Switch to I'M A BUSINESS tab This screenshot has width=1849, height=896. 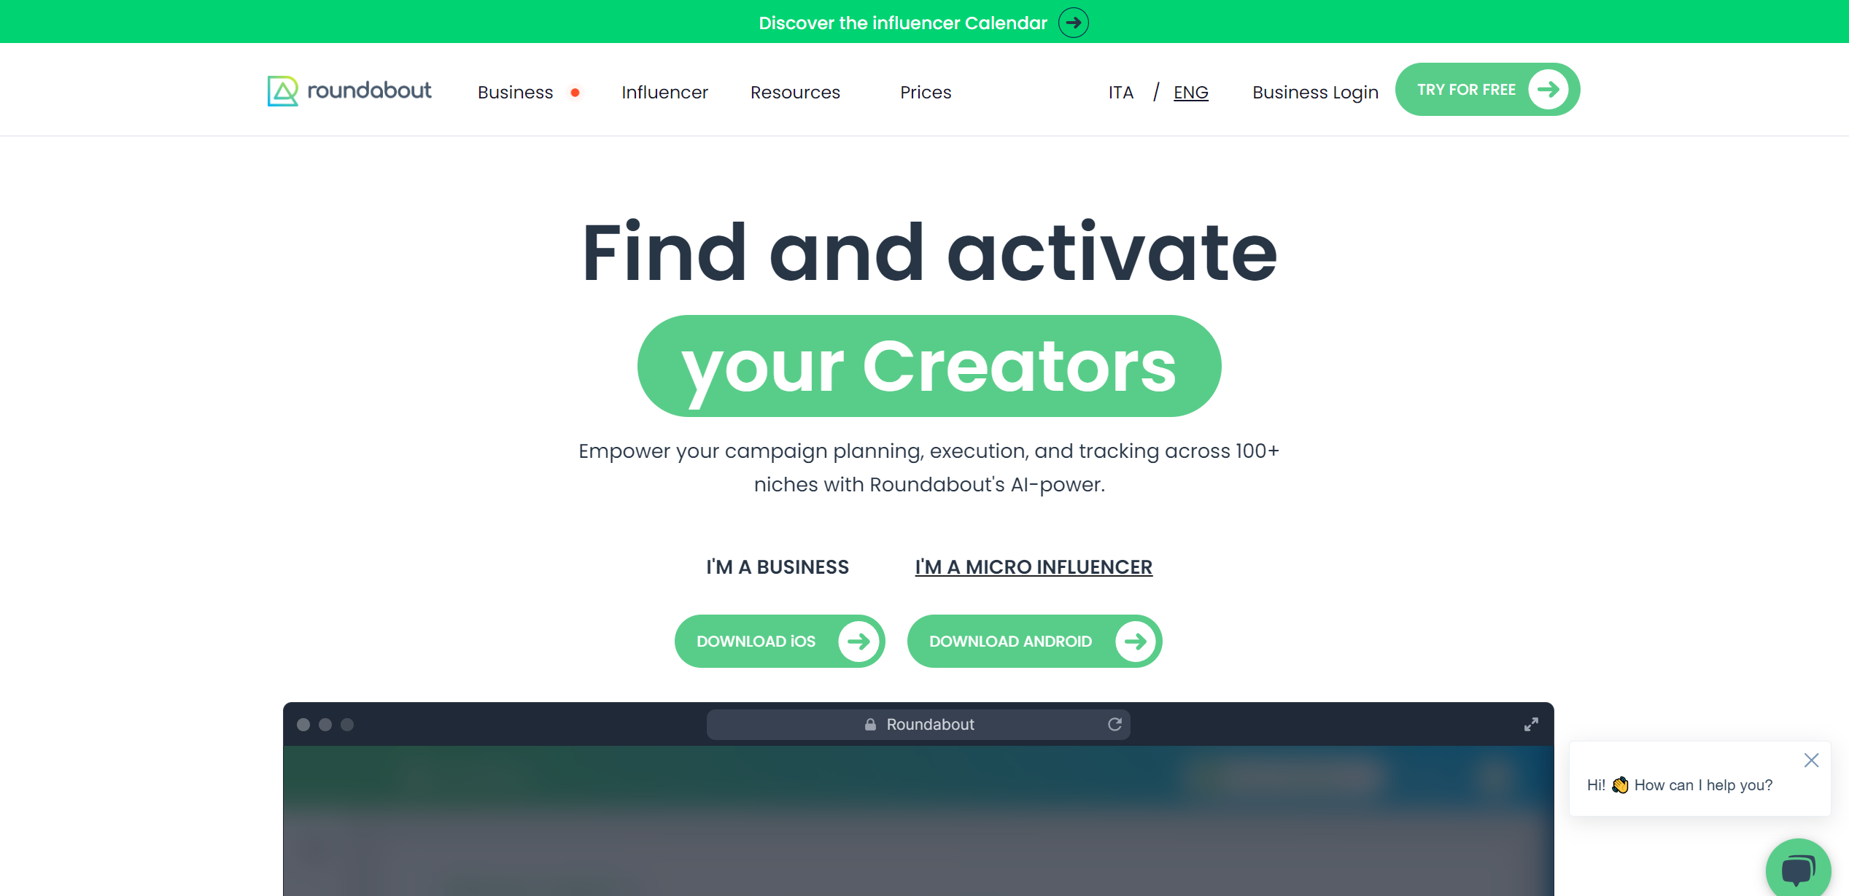click(x=778, y=566)
